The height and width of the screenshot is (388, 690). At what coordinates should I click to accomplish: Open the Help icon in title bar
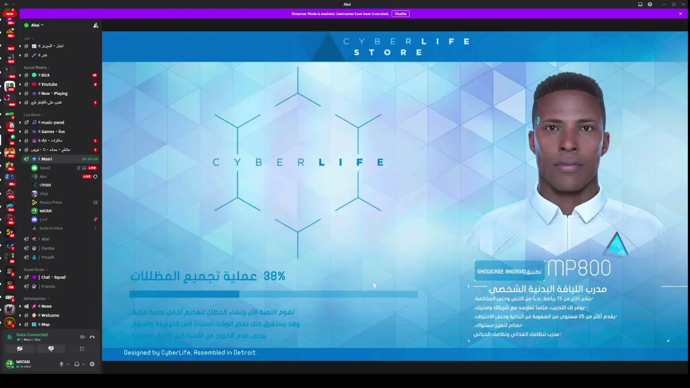tap(650, 4)
